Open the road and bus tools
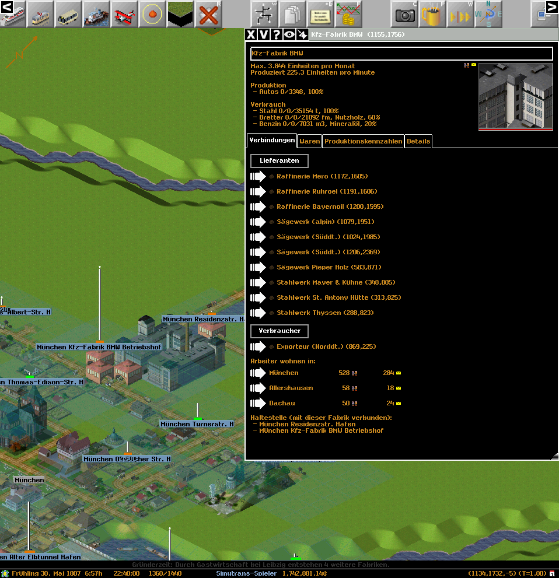This screenshot has height=578, width=559. 69,14
